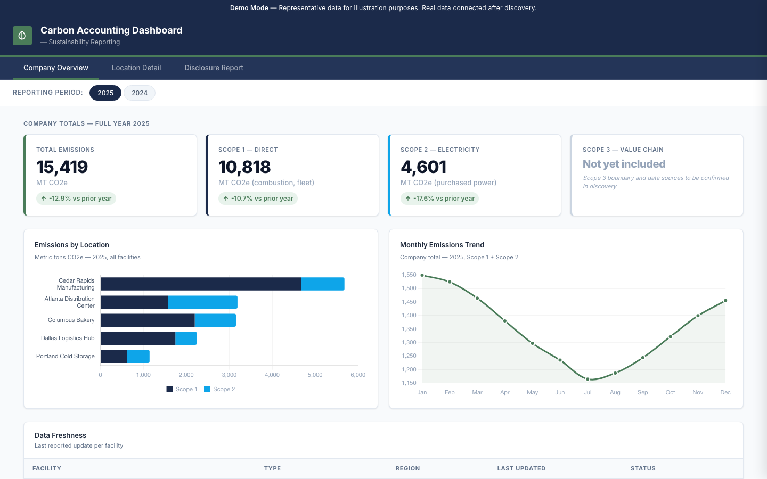The height and width of the screenshot is (479, 767).
Task: Click the Jan data point on trend chart
Action: pyautogui.click(x=422, y=275)
